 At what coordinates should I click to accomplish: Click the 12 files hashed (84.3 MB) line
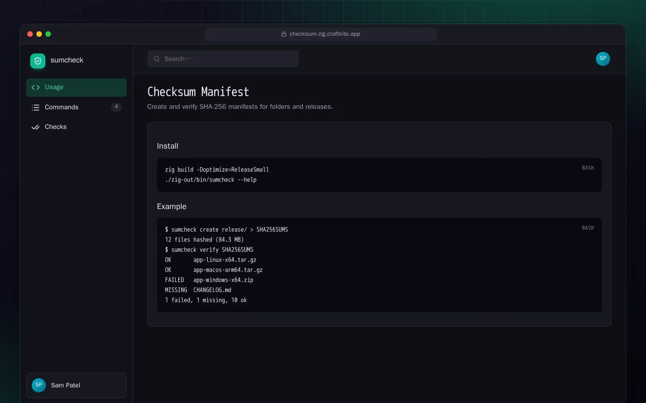point(204,240)
